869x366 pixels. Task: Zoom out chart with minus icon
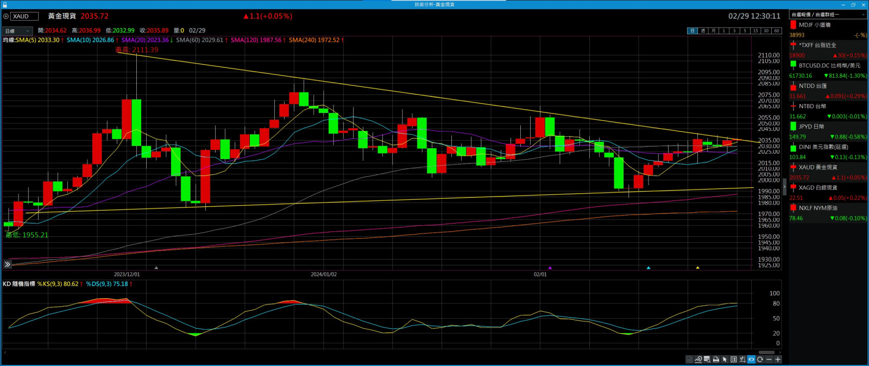(x=769, y=359)
